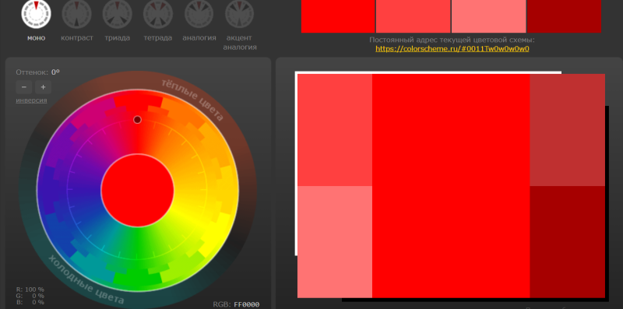Choose the триада scheme icon
This screenshot has height=309, width=623.
tap(118, 14)
